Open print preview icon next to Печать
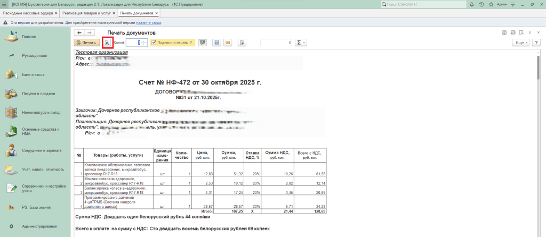546x237 pixels. click(x=107, y=43)
